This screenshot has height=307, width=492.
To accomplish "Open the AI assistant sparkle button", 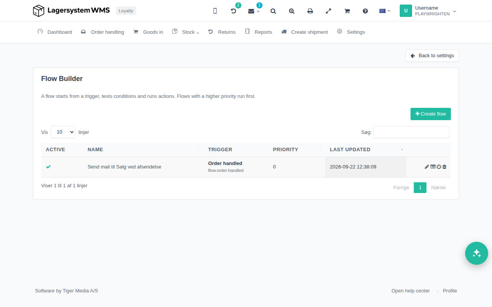I will [x=477, y=253].
